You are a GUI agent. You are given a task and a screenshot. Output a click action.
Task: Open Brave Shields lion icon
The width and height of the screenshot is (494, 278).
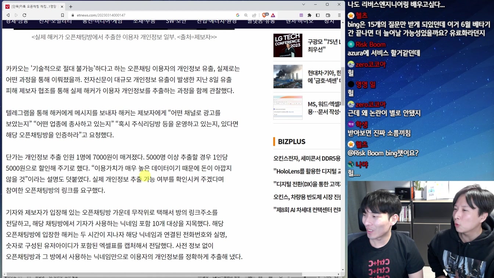(265, 15)
